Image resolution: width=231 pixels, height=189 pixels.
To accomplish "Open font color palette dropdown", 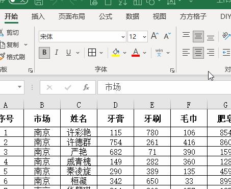I will [144, 53].
